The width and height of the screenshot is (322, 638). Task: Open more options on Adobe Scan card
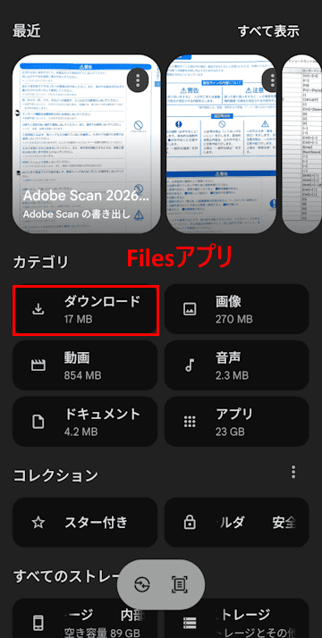tap(138, 80)
